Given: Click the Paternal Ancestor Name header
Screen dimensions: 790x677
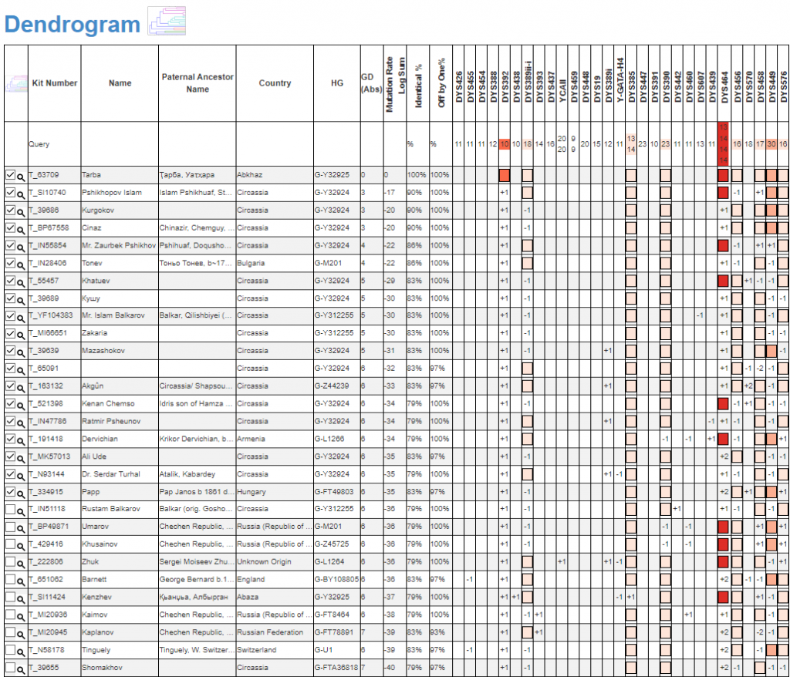Looking at the screenshot, I should [197, 83].
